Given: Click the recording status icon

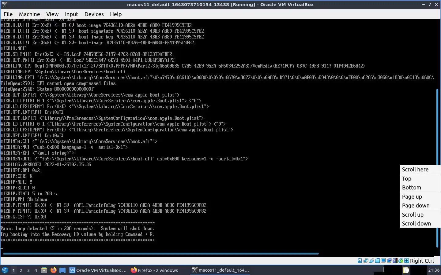Looking at the screenshot, I should 389,261.
